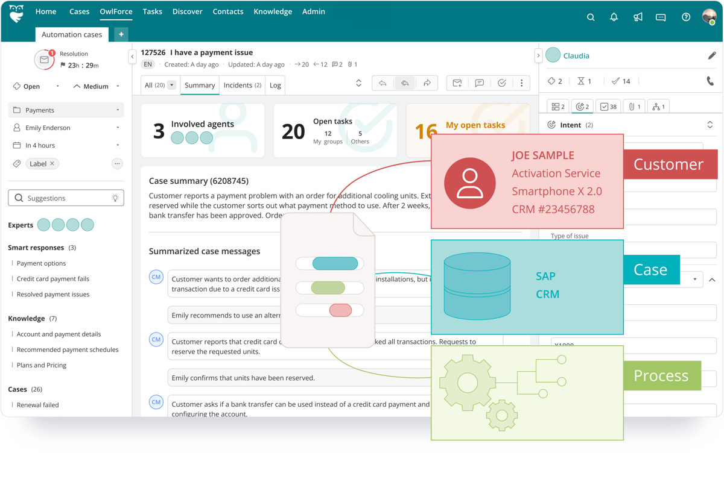
Task: Click the Reply arrow icon
Action: tap(383, 83)
